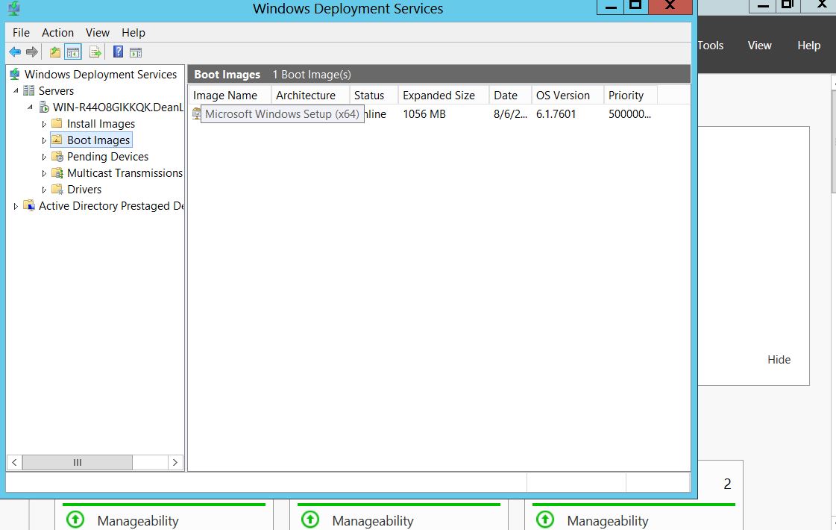Image resolution: width=836 pixels, height=530 pixels.
Task: Click the "500000..." priority cell
Action: tap(629, 113)
